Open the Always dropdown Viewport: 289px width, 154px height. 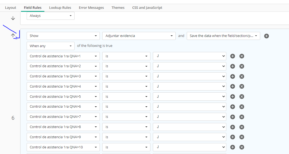[x=51, y=16]
